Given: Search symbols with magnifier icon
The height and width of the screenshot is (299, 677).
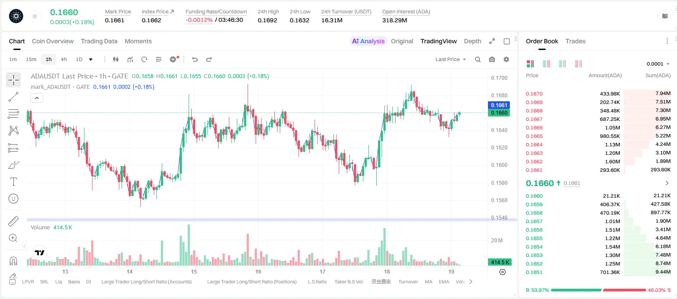Looking at the screenshot, I should [478, 59].
